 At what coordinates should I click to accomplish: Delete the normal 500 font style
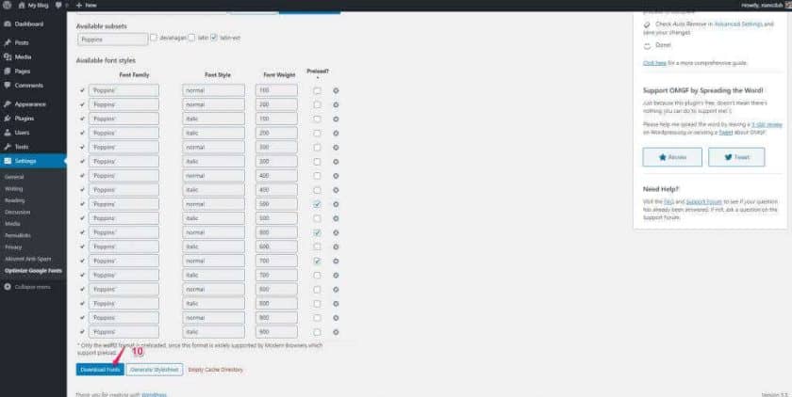[x=336, y=204]
